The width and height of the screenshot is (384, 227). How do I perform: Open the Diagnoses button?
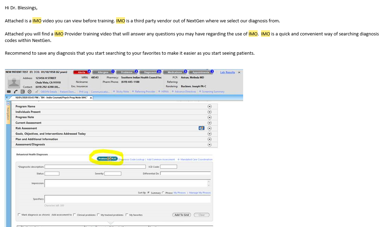[x=150, y=72]
